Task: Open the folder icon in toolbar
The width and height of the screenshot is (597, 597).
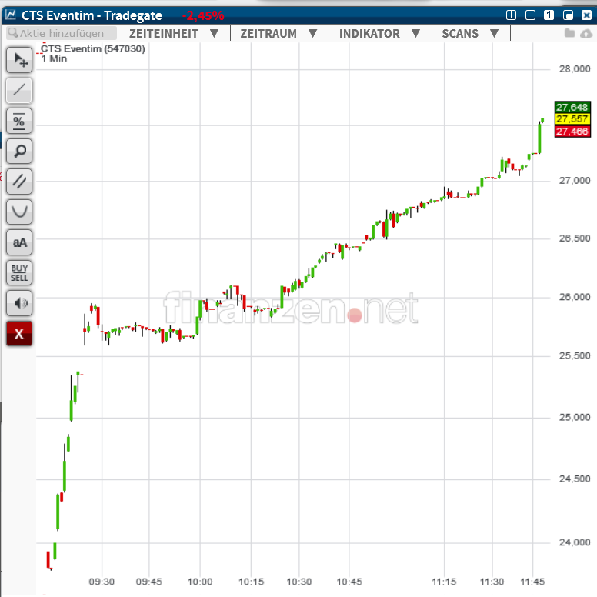Action: click(x=569, y=33)
